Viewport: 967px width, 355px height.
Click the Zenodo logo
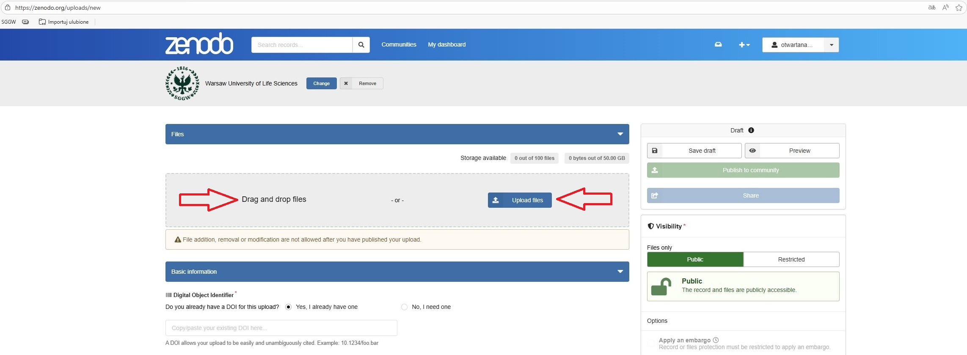point(199,44)
